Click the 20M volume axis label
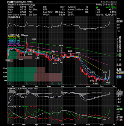The height and width of the screenshot is (126, 124). pos(5,69)
